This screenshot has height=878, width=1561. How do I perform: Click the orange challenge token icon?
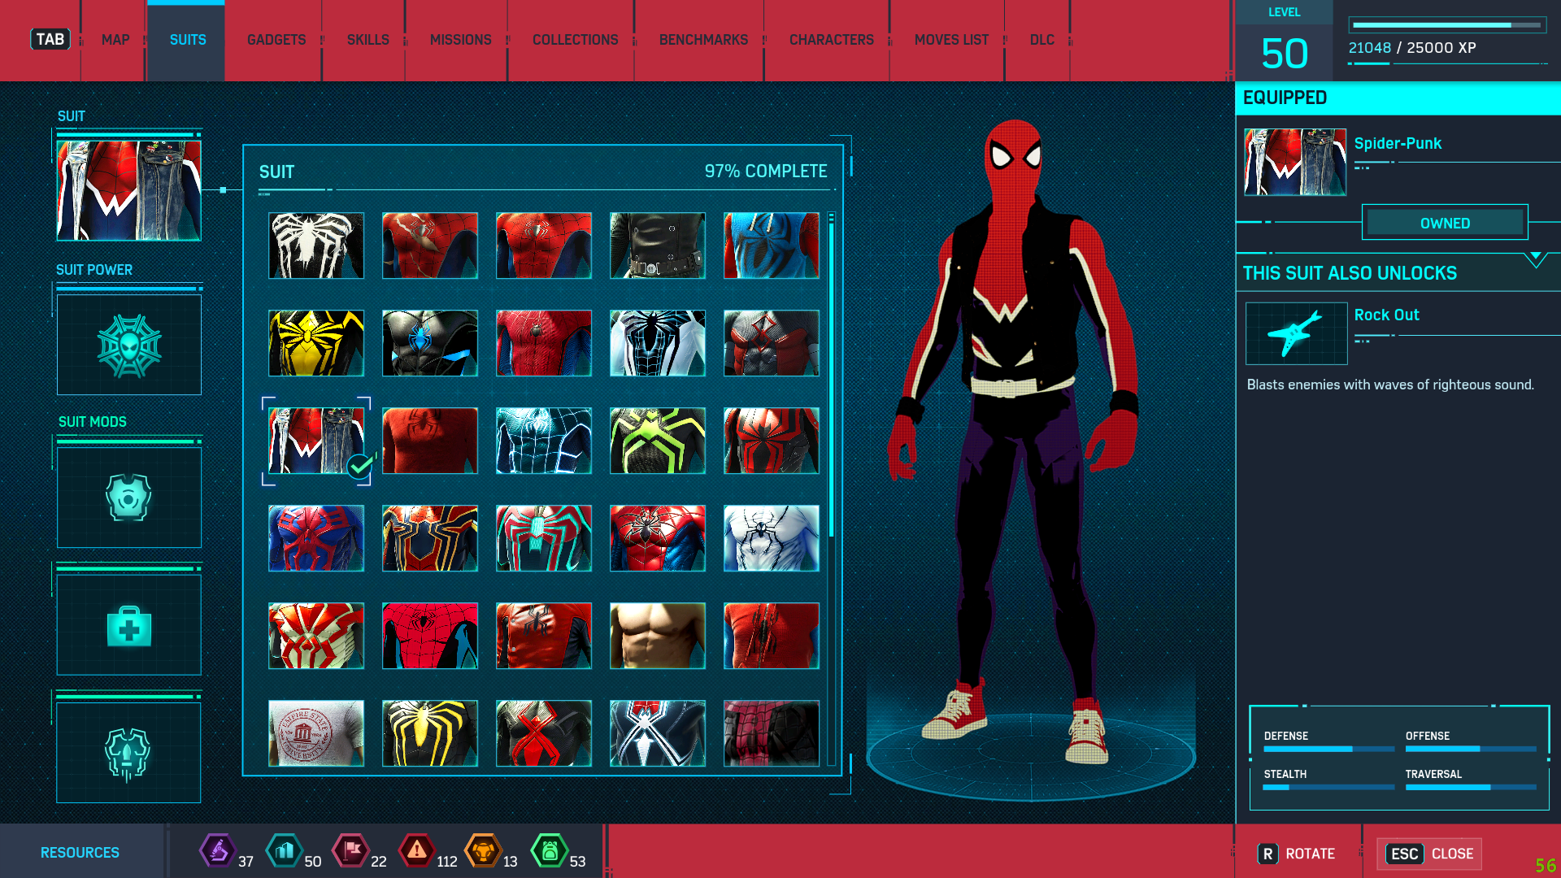point(483,851)
